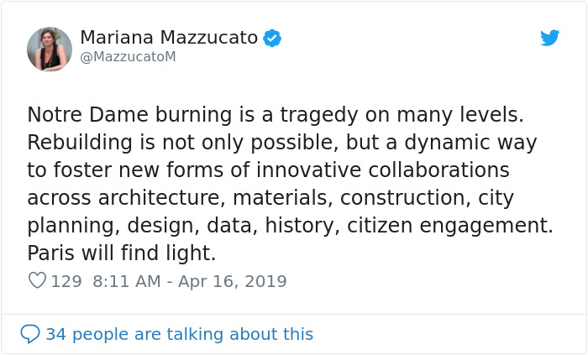The width and height of the screenshot is (588, 355).
Task: Click the speech bubble conversation icon
Action: (x=30, y=334)
